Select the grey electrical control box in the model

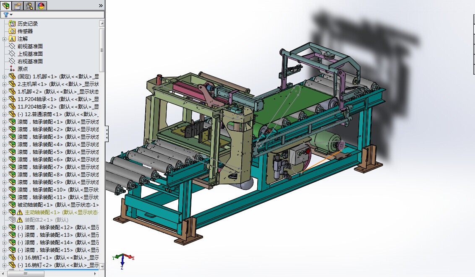point(300,154)
